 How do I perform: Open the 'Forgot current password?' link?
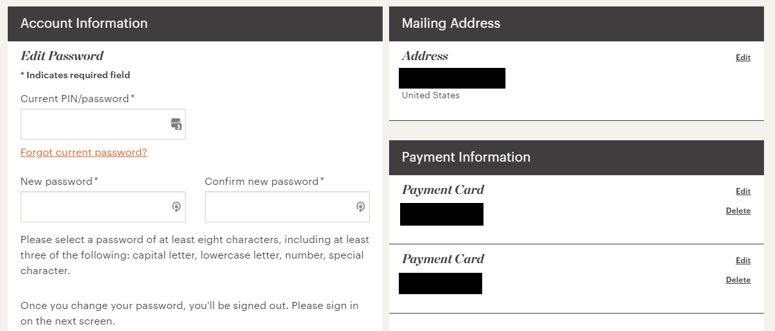(x=84, y=153)
